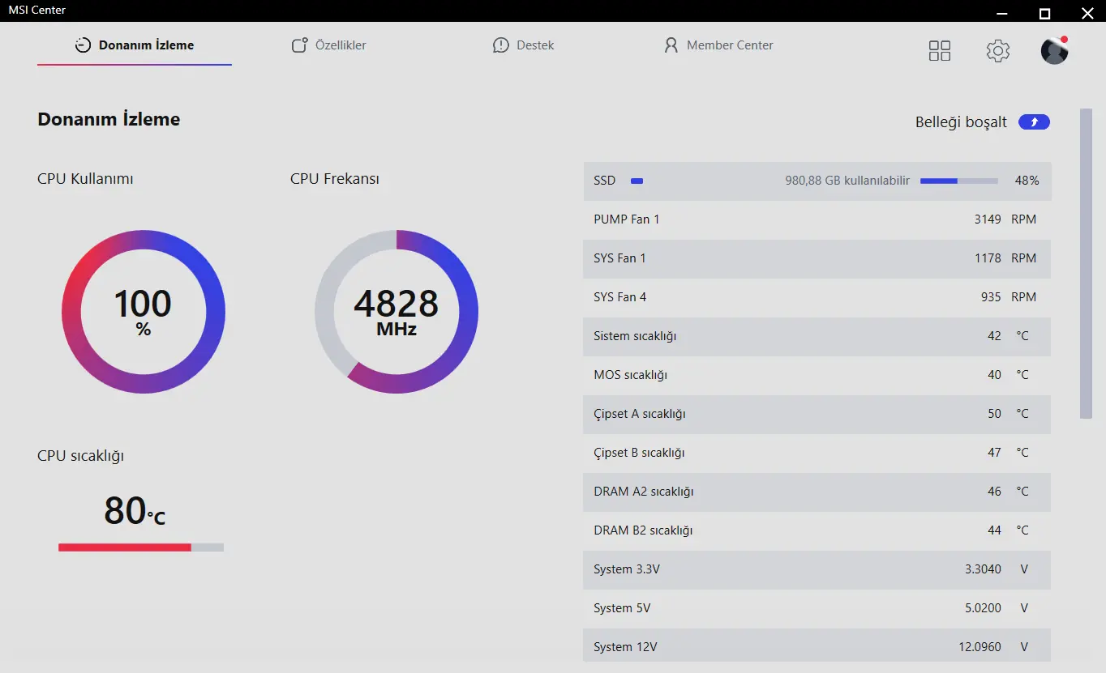Click the small blue SSD indicator icon

pyautogui.click(x=637, y=181)
